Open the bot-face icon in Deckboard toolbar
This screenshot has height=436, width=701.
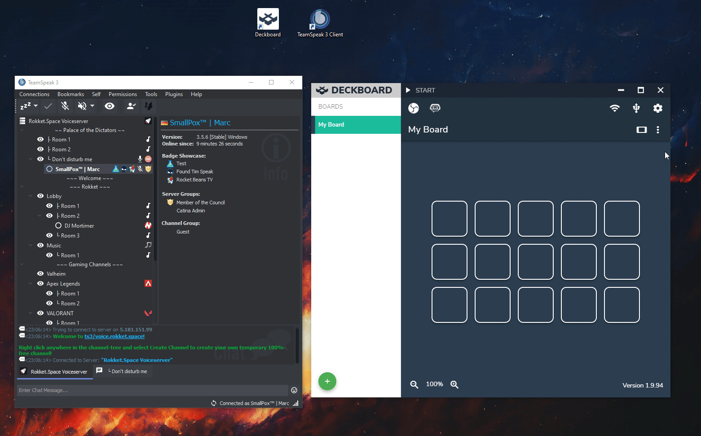coord(435,108)
